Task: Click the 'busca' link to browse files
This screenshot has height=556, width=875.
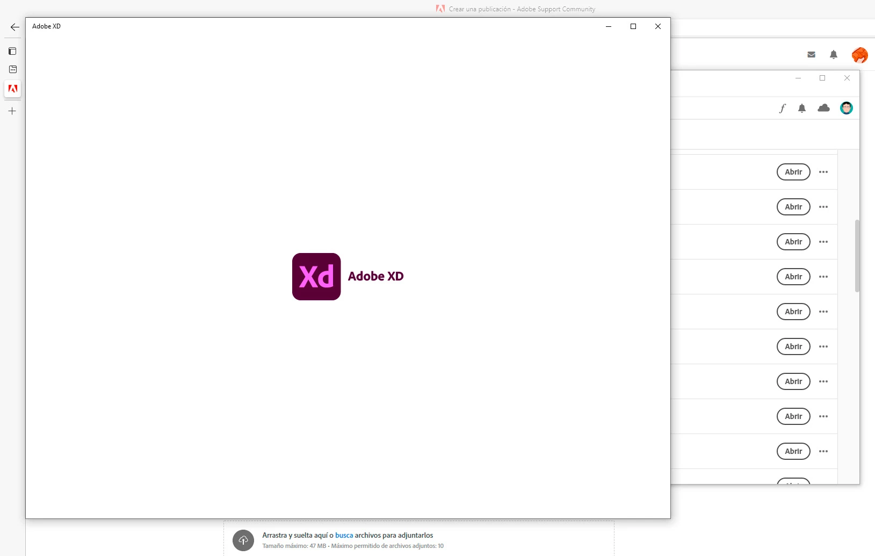Action: pos(344,535)
